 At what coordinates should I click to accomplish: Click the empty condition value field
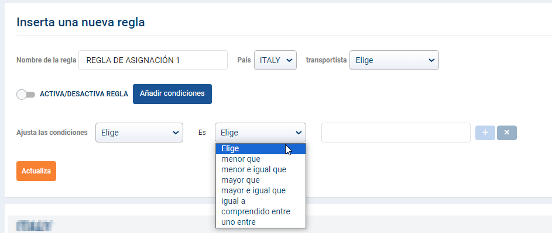pyautogui.click(x=396, y=133)
